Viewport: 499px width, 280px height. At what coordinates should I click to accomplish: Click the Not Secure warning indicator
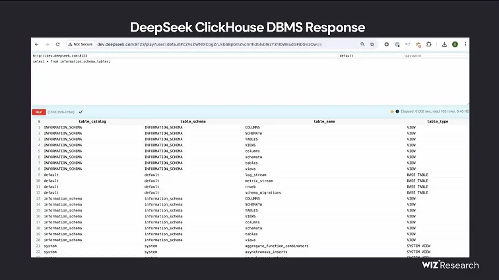pos(79,44)
